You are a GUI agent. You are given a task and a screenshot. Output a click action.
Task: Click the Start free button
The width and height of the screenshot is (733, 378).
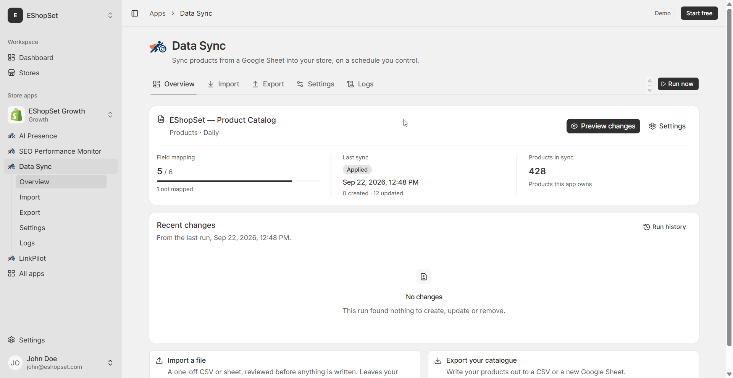[x=699, y=13]
